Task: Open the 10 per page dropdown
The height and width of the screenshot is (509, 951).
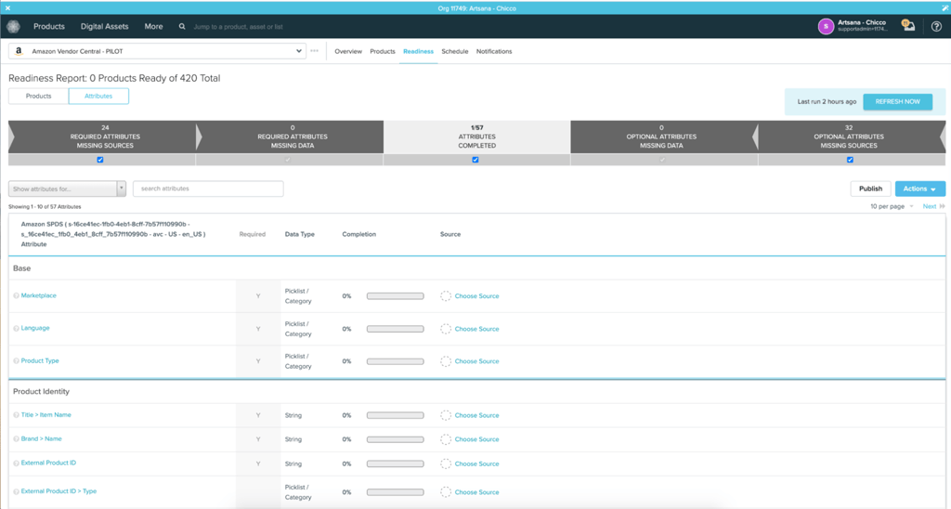Action: (892, 206)
